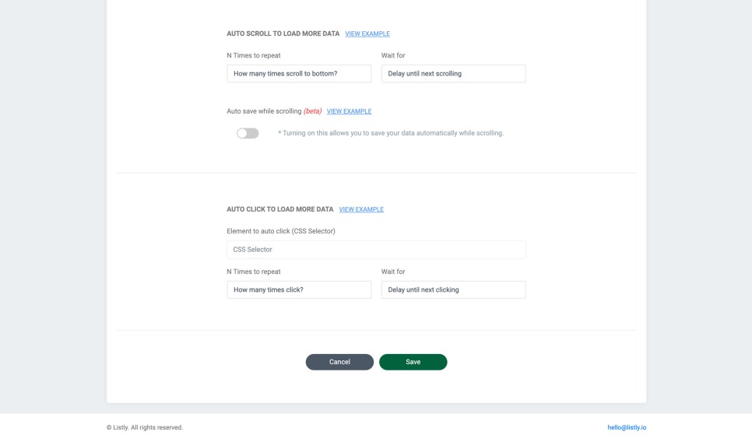Toggle auto save while scrolling switch
Viewport: 752px width, 442px height.
click(x=248, y=134)
